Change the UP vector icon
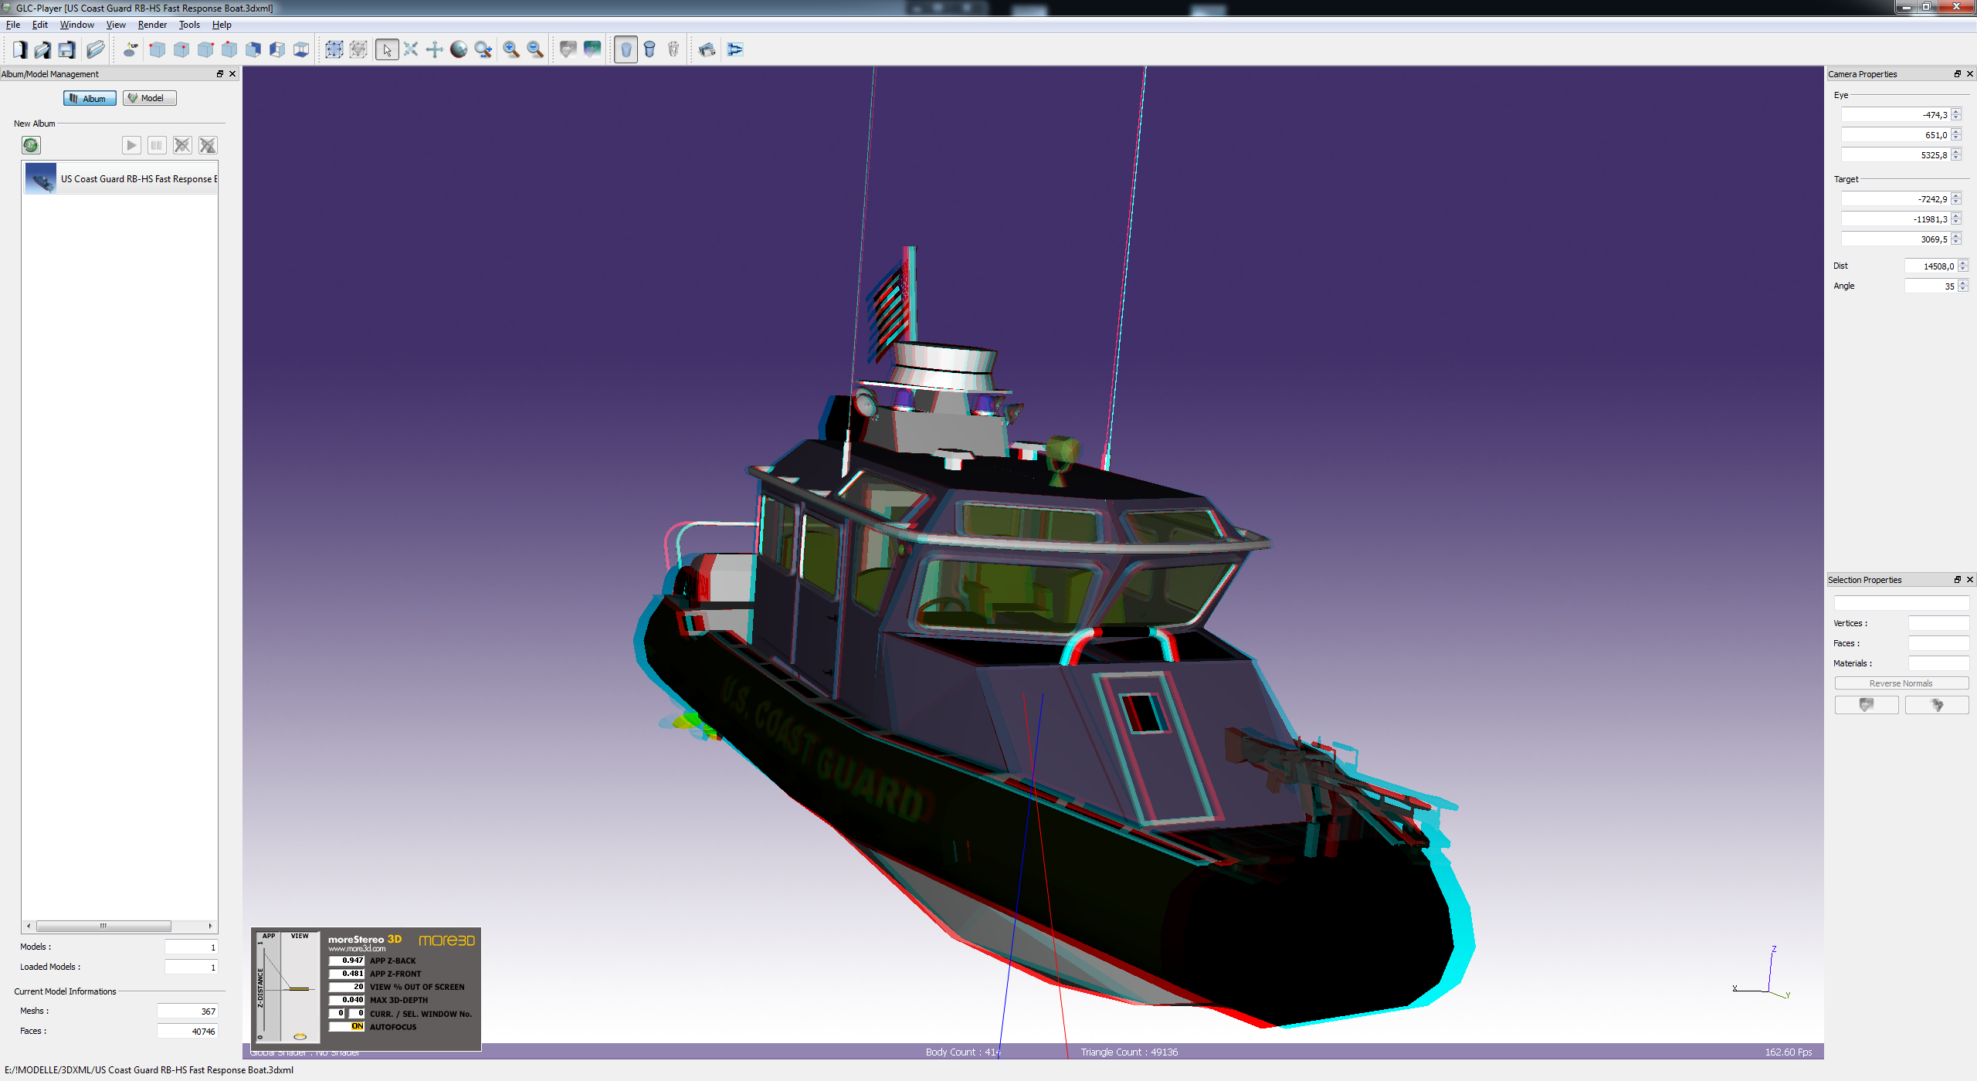This screenshot has width=1977, height=1081. [131, 50]
